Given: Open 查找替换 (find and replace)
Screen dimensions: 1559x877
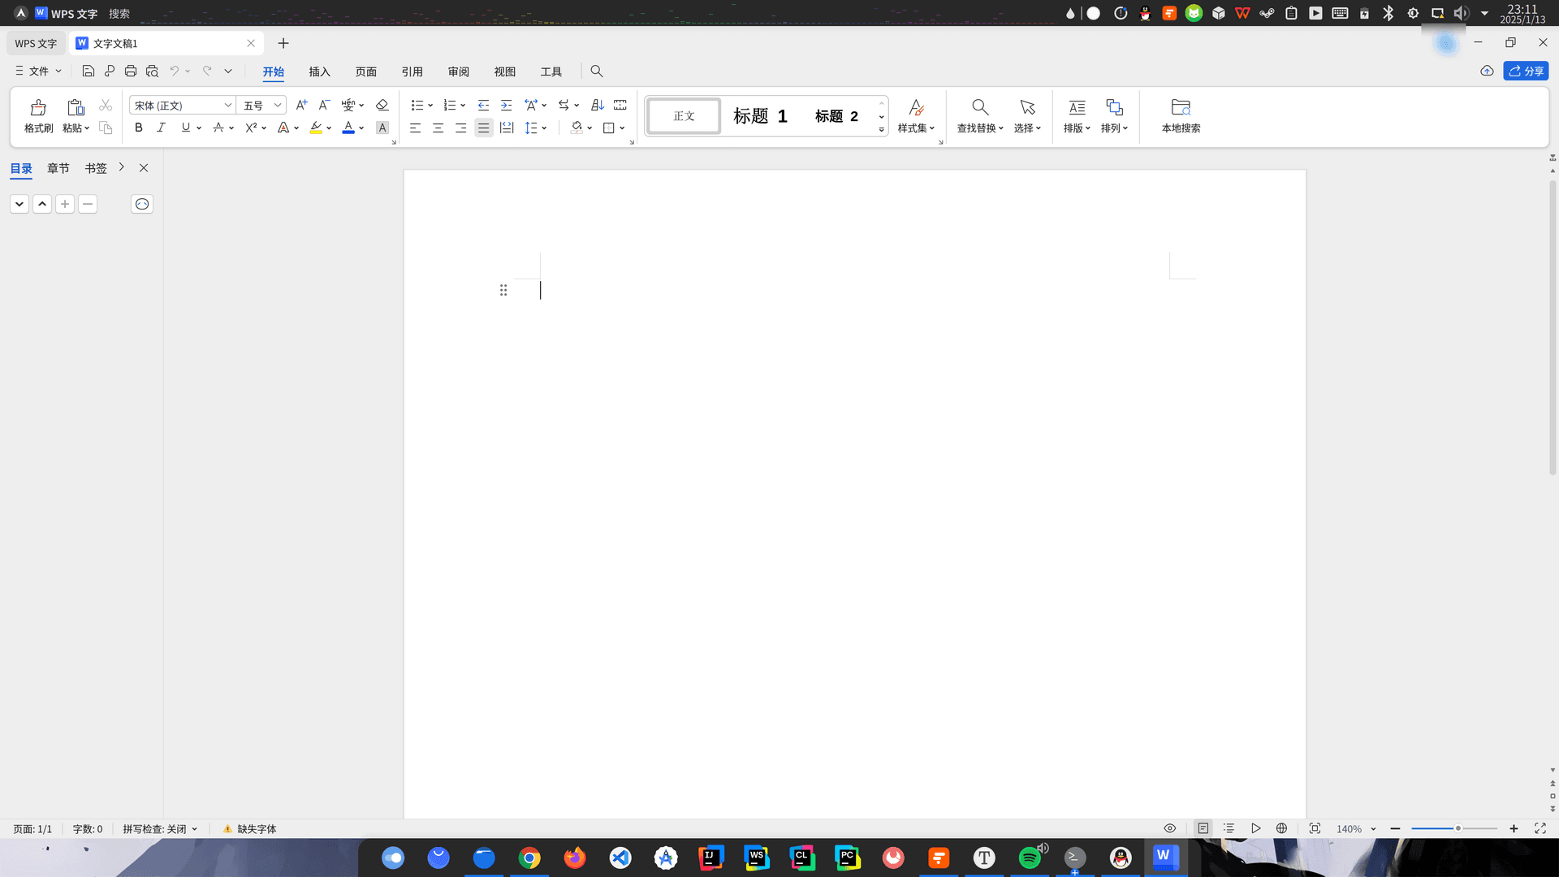Looking at the screenshot, I should coord(979,116).
